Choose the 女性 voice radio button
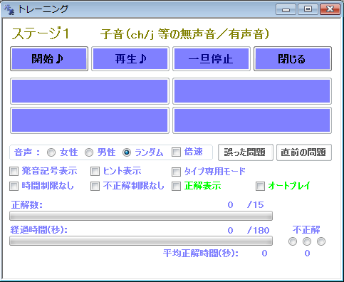Image resolution: width=344 pixels, height=282 pixels. point(51,152)
